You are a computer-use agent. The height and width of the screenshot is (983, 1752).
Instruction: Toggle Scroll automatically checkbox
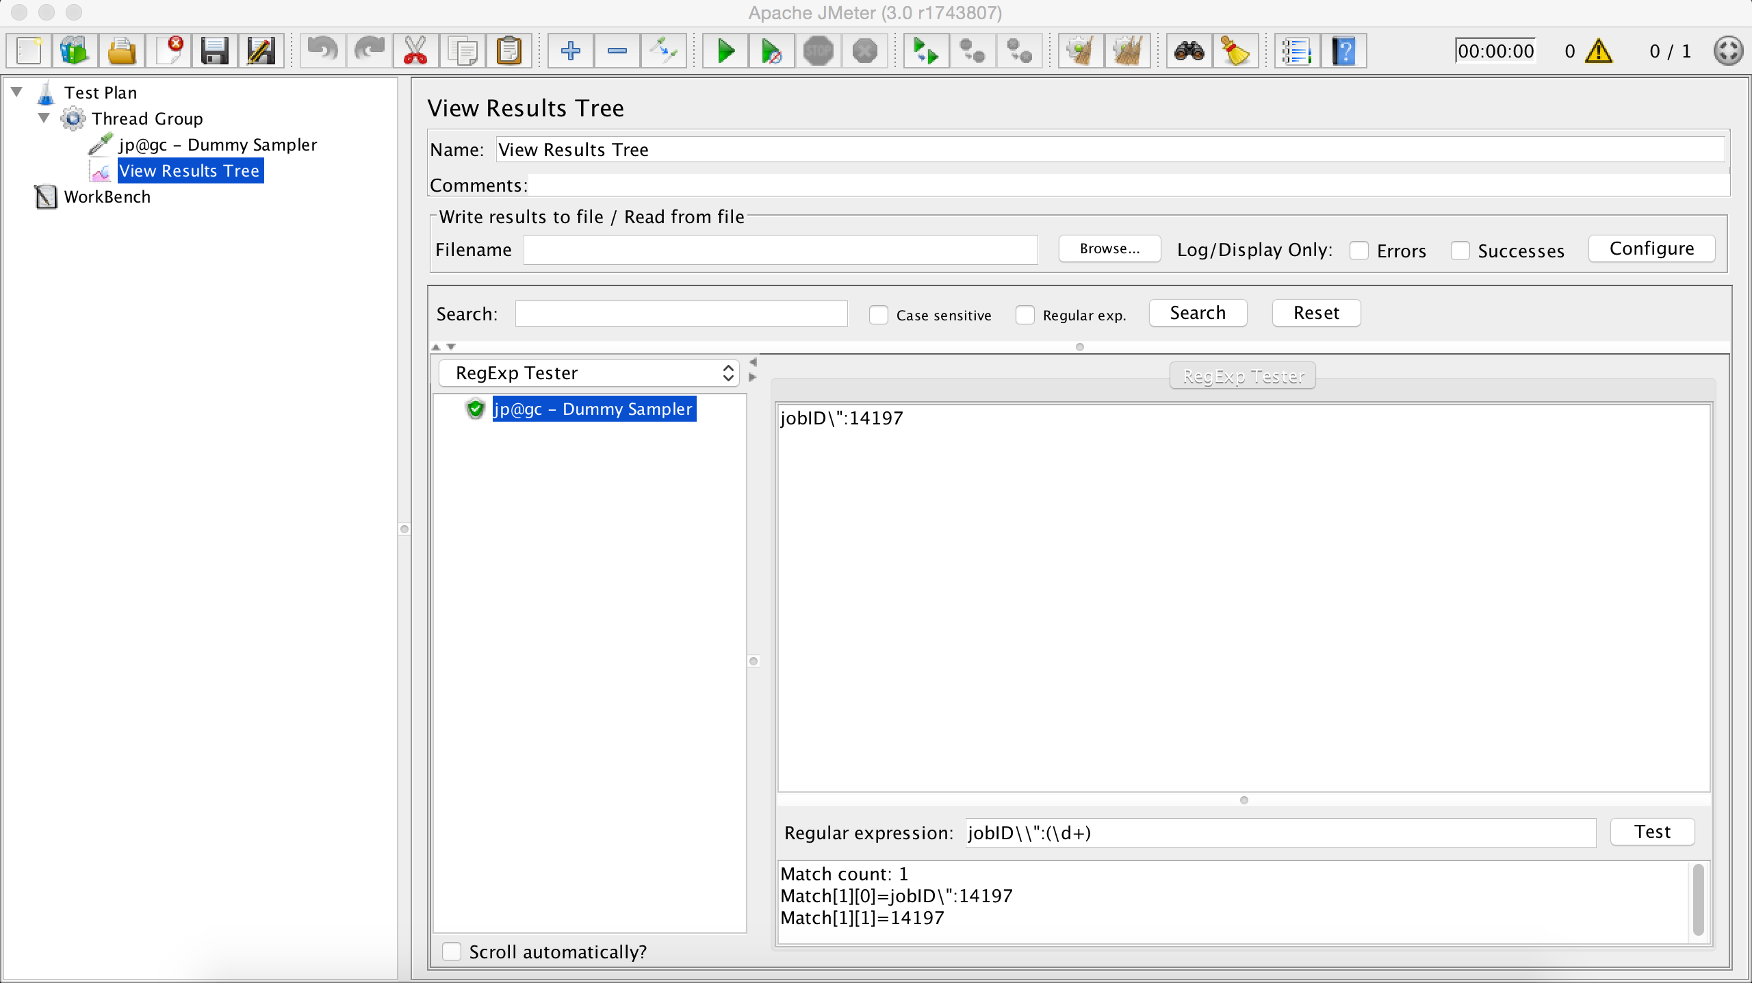452,952
